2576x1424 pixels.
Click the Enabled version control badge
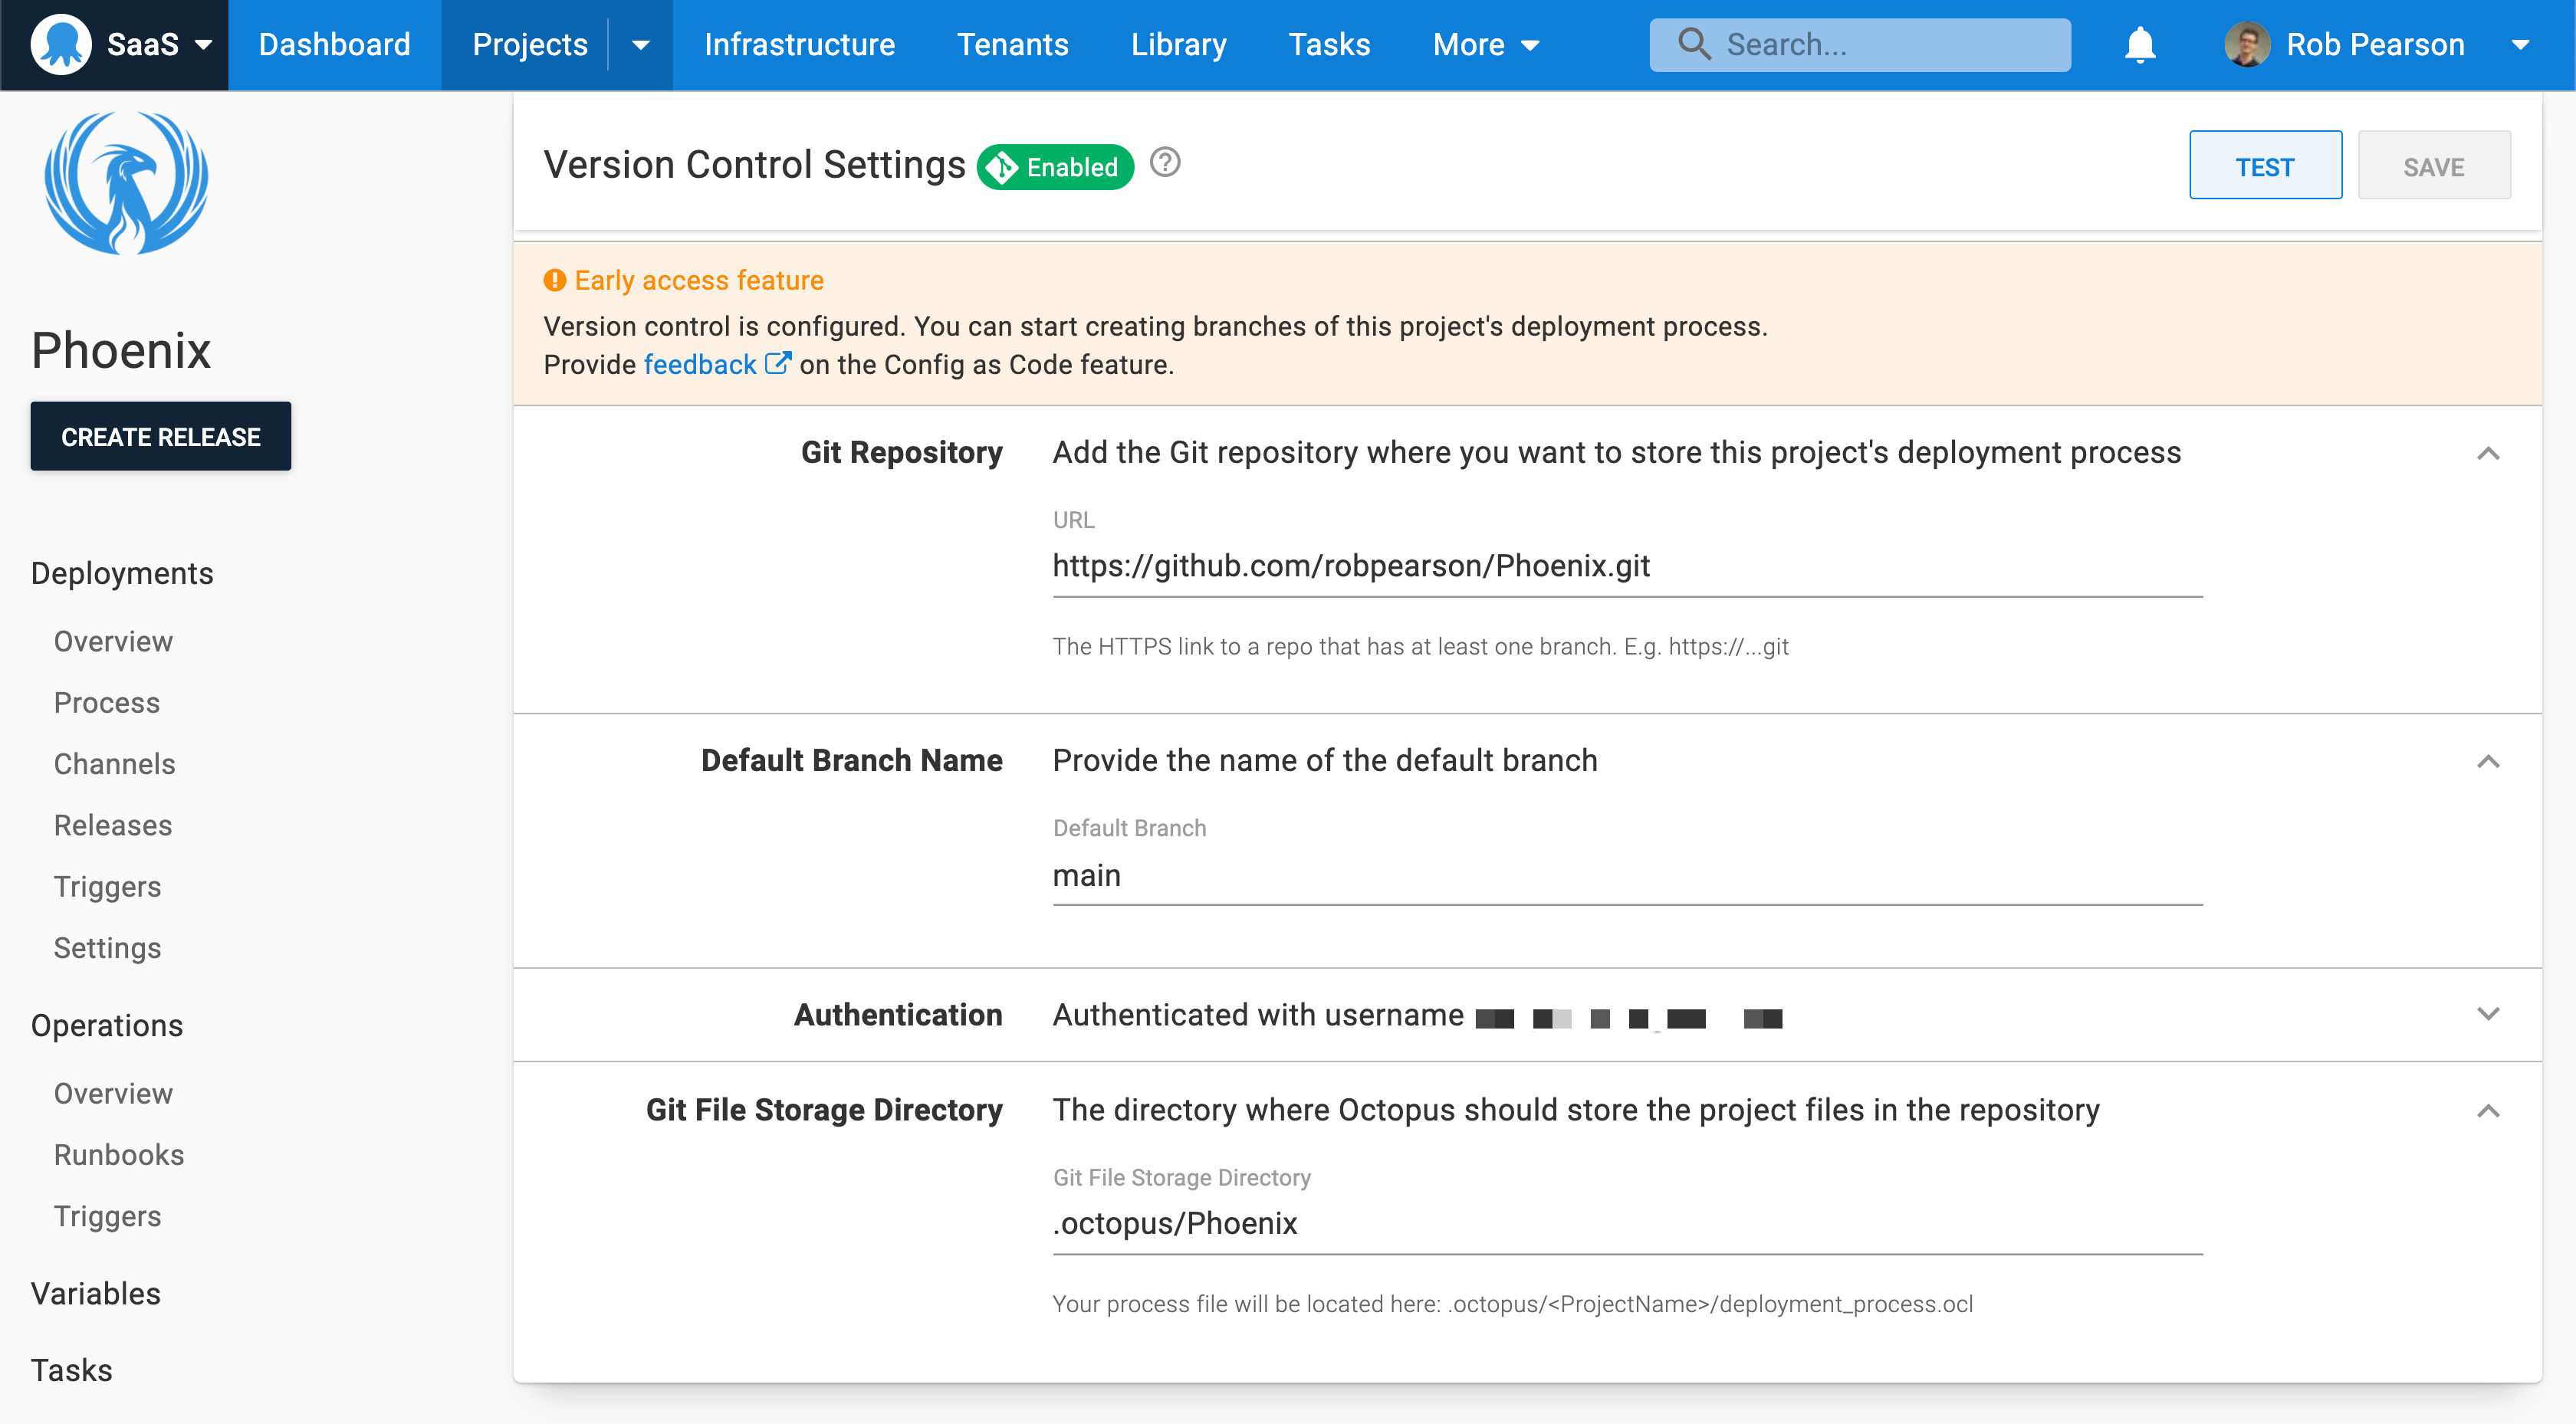(1054, 166)
